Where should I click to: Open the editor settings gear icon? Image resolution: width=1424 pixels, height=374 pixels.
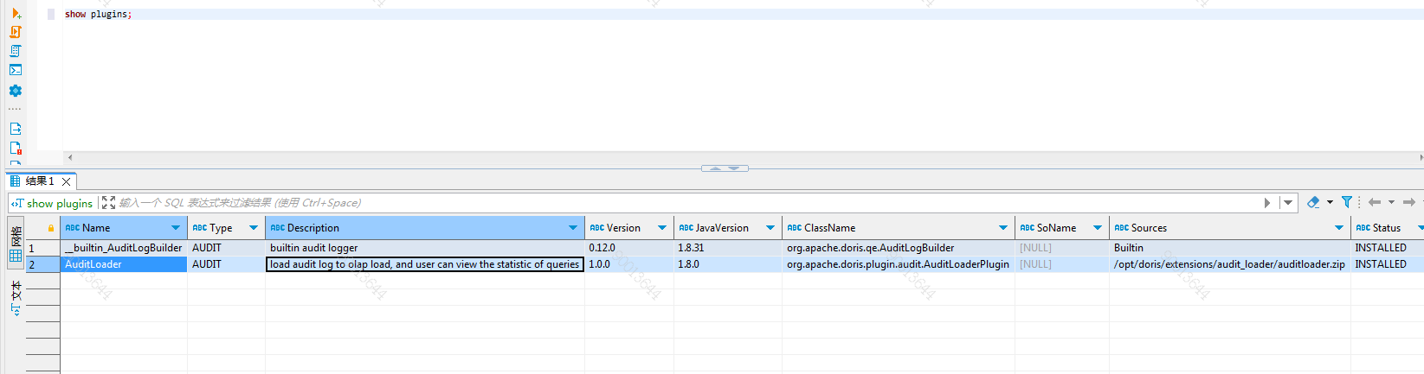[x=16, y=91]
